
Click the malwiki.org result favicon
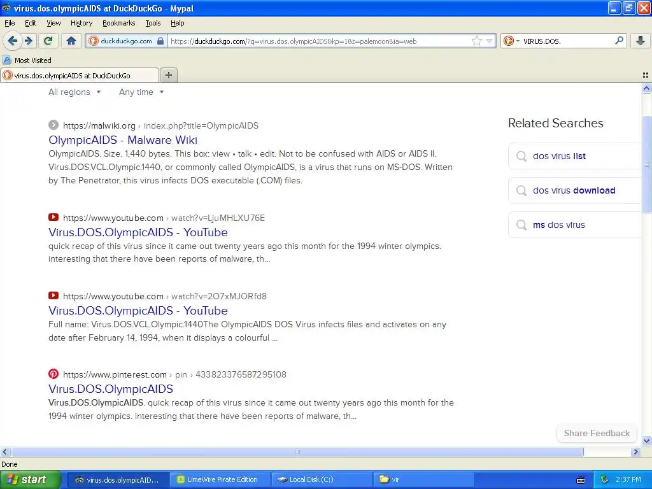(x=53, y=125)
